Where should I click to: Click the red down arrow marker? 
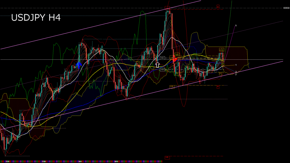tap(174, 59)
